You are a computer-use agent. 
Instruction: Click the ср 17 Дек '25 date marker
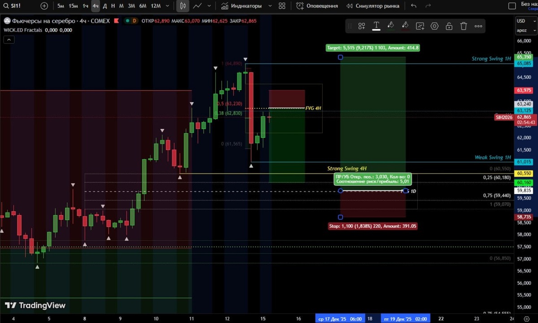[340, 319]
